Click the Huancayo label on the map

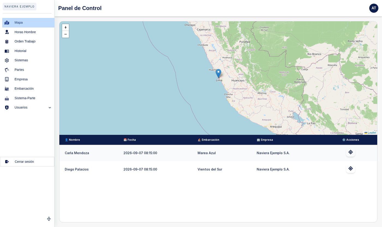pos(238,80)
